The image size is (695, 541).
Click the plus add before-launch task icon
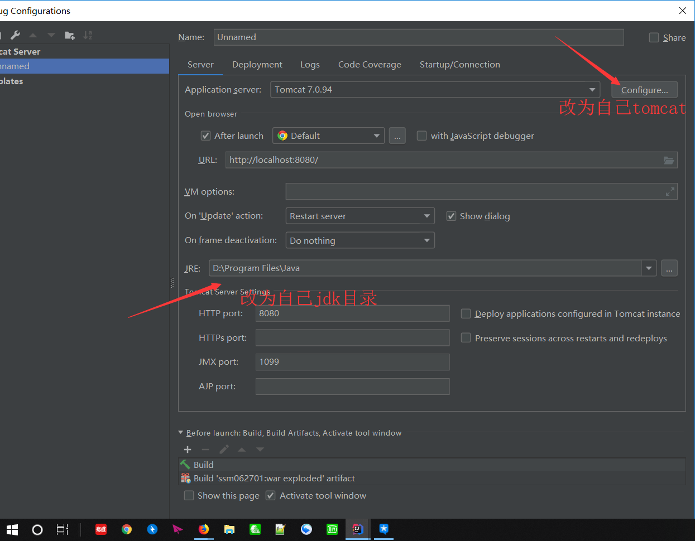[x=188, y=450]
